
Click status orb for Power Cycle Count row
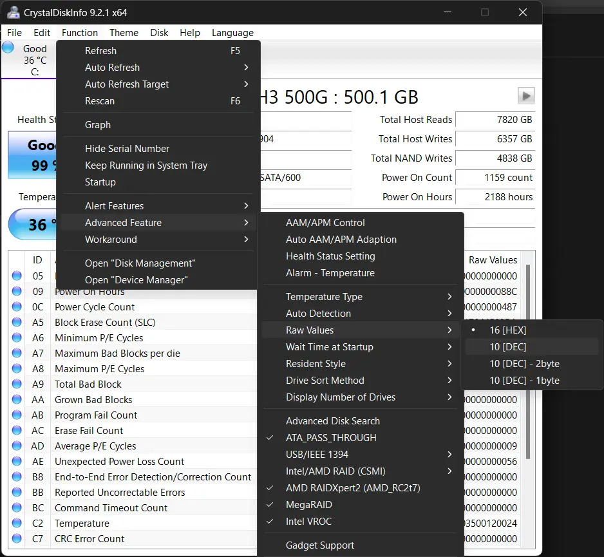click(x=17, y=307)
